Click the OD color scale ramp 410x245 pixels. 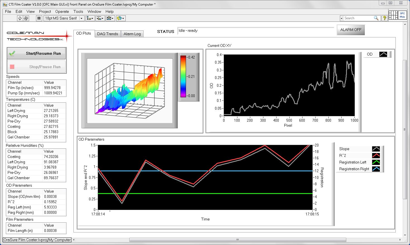[x=183, y=76]
